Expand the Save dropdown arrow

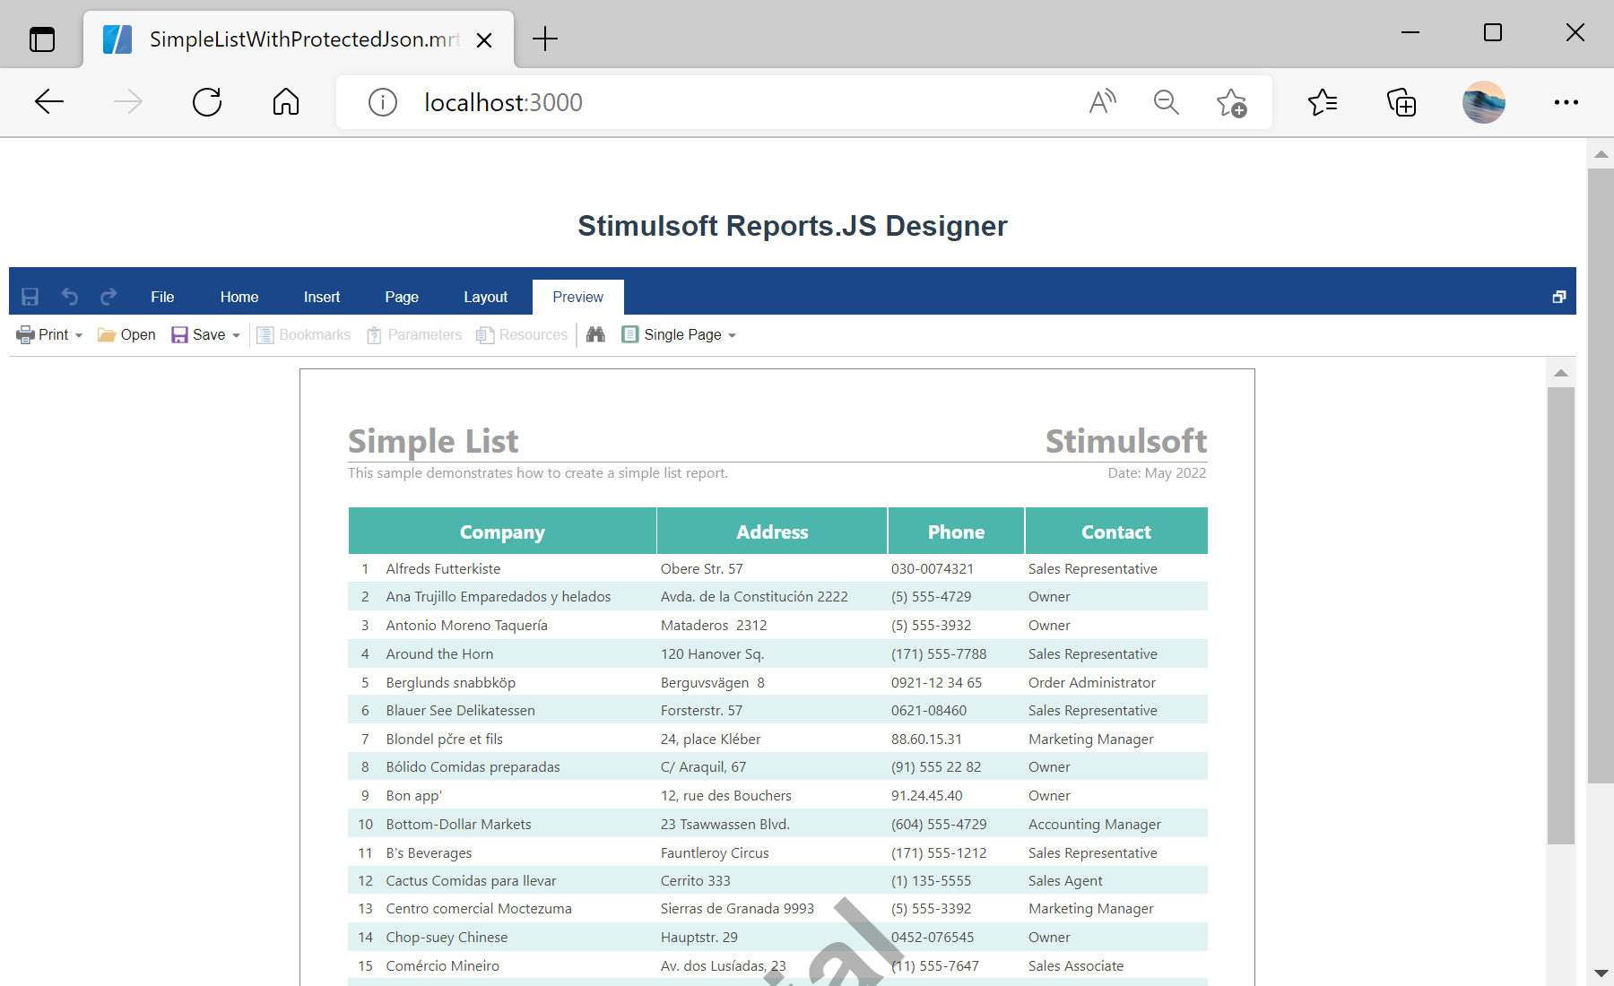coord(236,335)
